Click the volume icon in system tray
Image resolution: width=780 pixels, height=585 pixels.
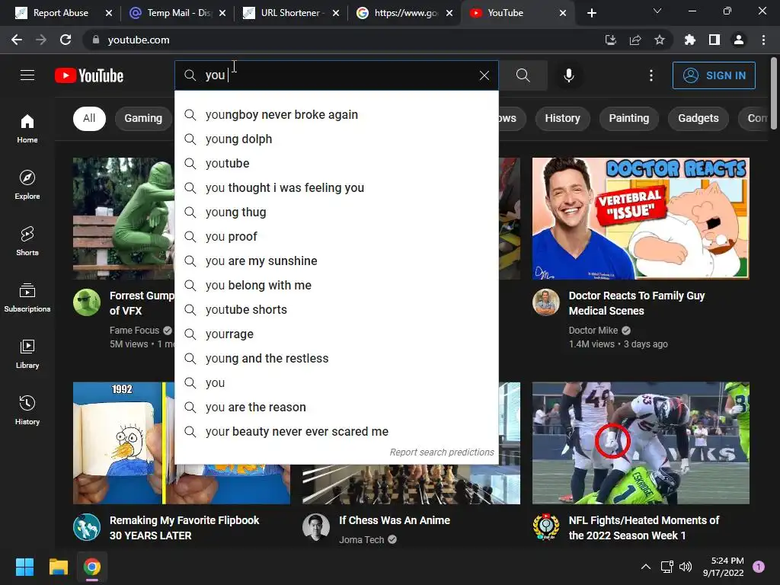(686, 567)
